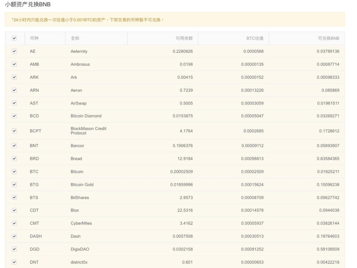Screen dimensions: 357x268
Task: Click AMB convertible BNB 0.00087714
Action: 328,64
